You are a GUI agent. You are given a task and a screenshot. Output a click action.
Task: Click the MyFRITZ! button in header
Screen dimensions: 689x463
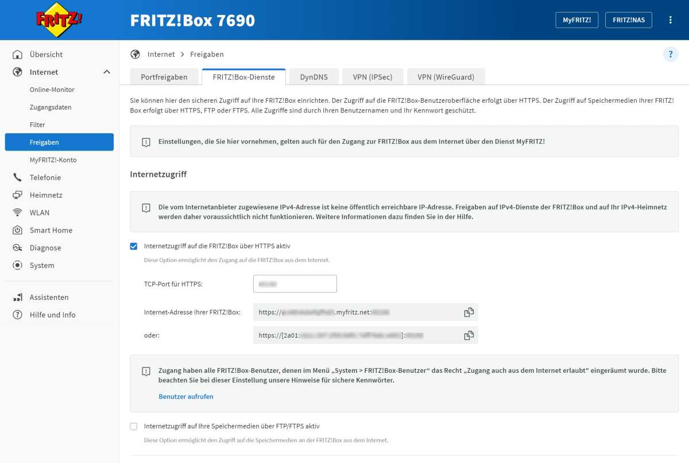click(577, 20)
